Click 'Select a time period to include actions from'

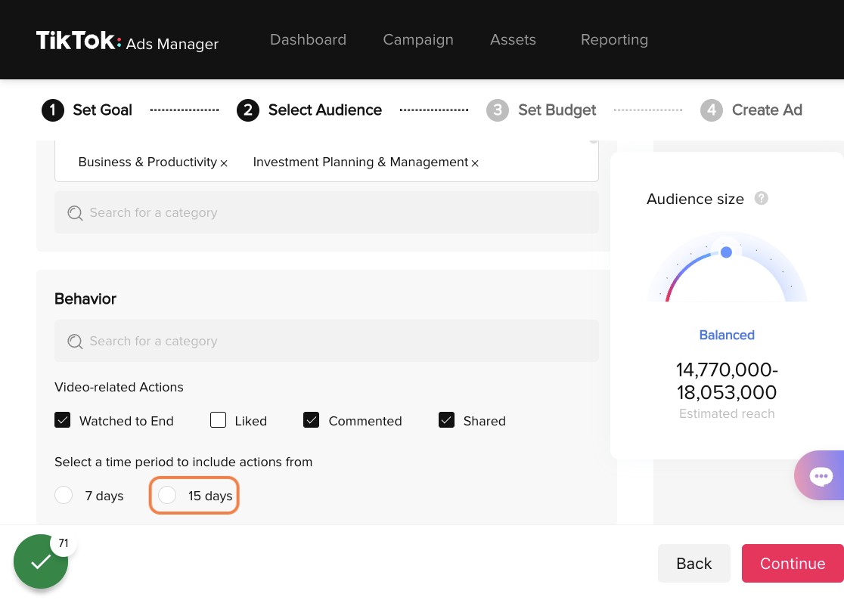pyautogui.click(x=184, y=462)
